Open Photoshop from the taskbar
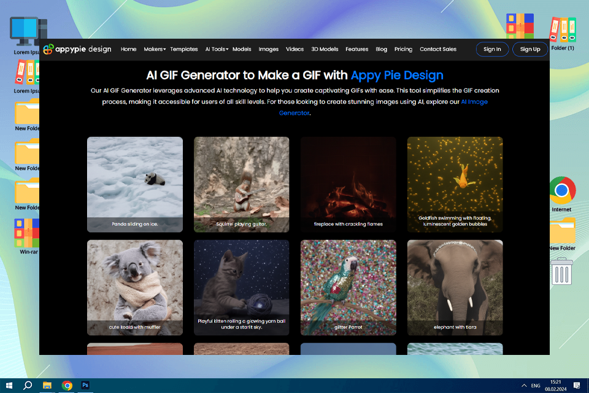 coord(85,386)
